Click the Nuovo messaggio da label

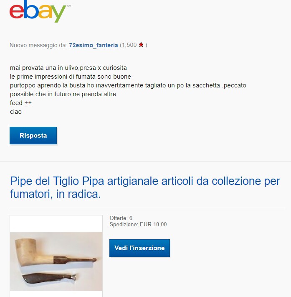[x=38, y=45]
